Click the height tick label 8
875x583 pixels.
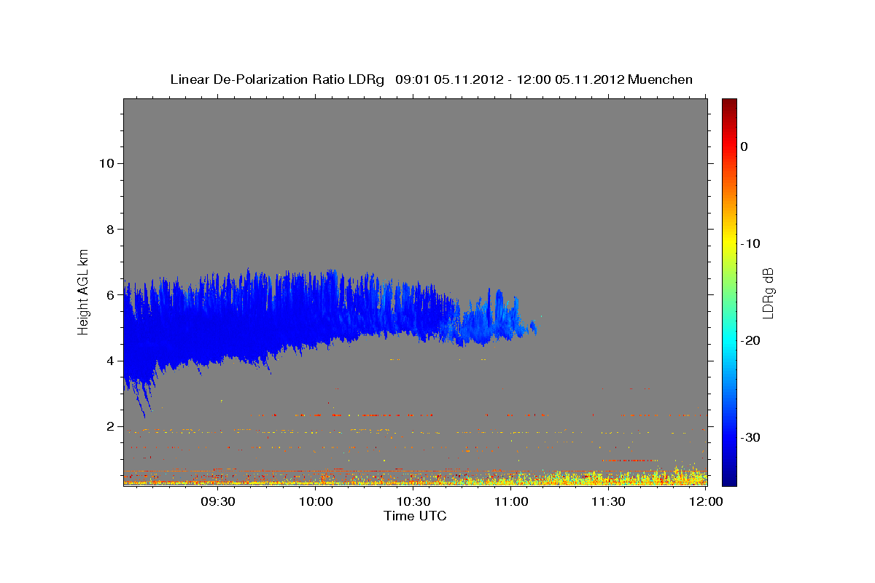tap(109, 230)
